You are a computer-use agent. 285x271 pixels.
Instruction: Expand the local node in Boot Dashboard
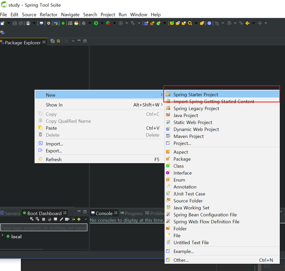pos(3,236)
